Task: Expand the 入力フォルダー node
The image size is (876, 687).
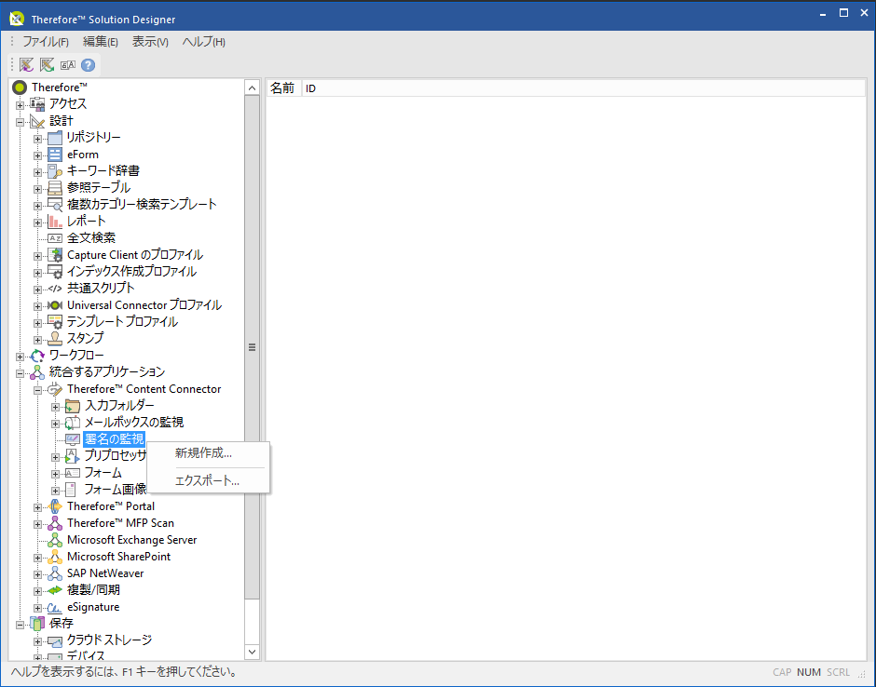Action: click(x=56, y=407)
